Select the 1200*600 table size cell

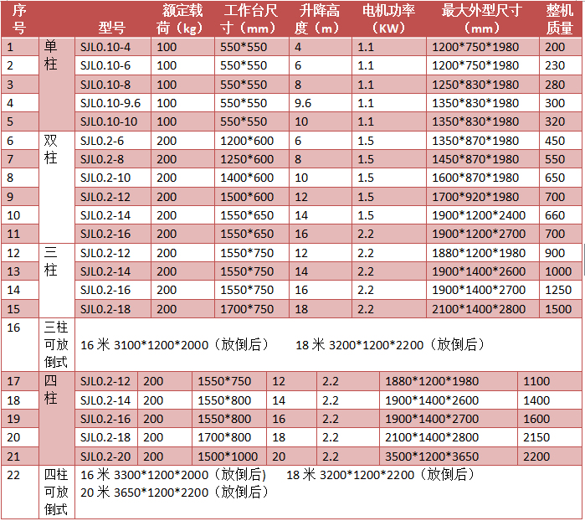pyautogui.click(x=247, y=141)
